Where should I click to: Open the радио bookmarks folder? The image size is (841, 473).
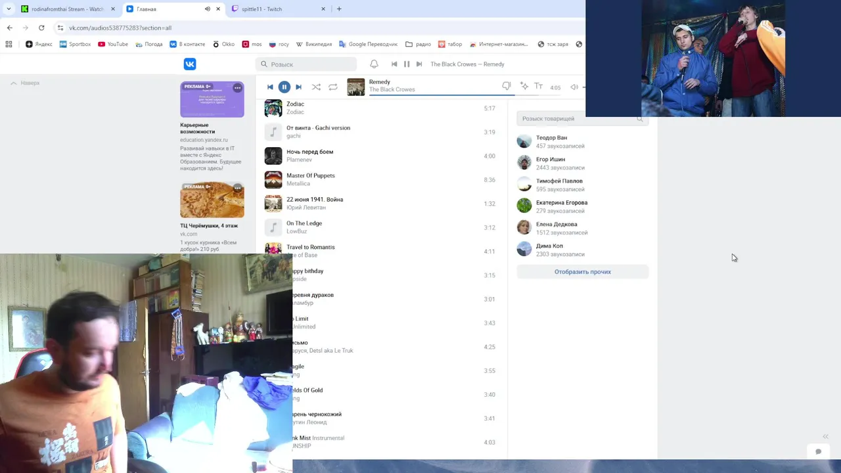418,44
